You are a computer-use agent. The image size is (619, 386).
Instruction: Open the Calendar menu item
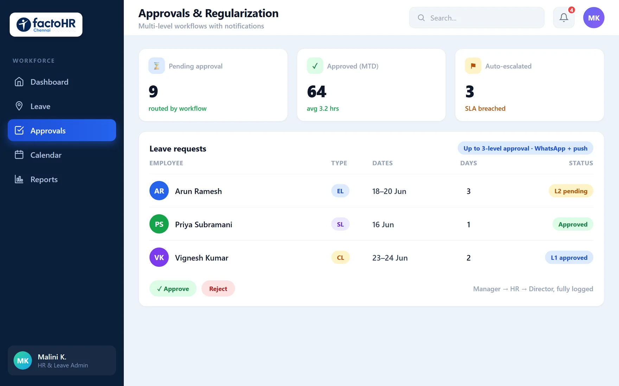[x=62, y=155]
